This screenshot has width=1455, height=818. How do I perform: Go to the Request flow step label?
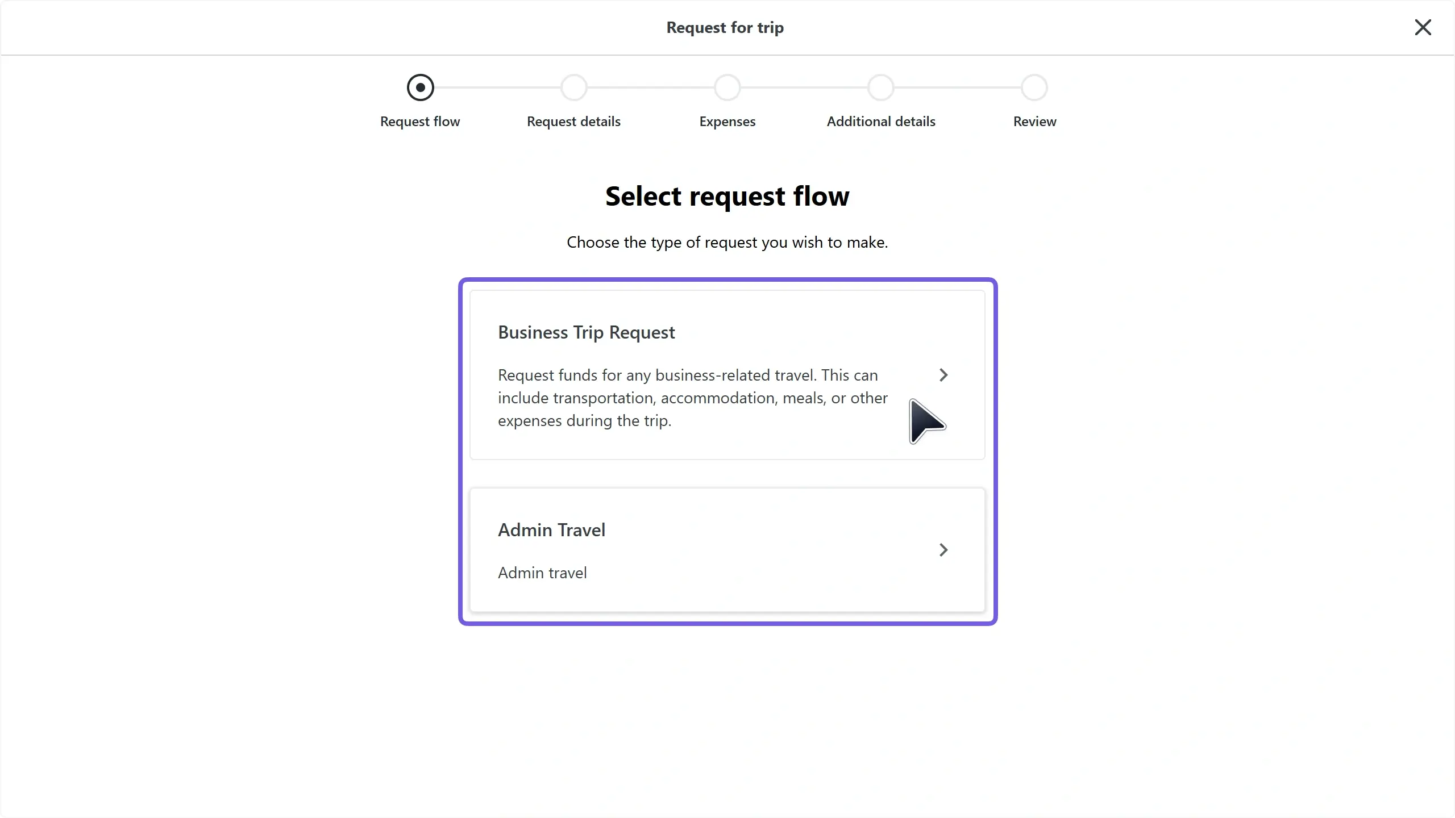tap(420, 122)
